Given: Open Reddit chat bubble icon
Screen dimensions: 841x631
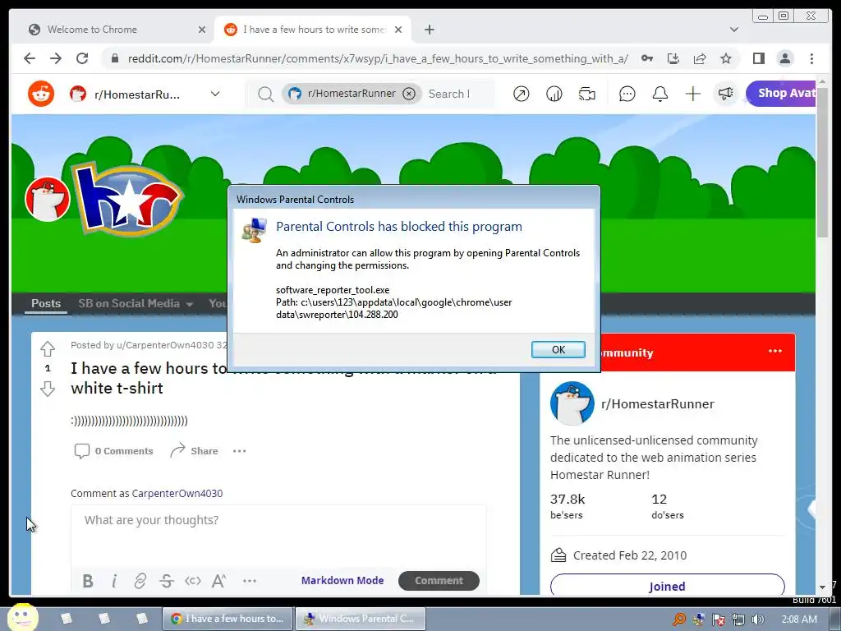Looking at the screenshot, I should tap(627, 94).
